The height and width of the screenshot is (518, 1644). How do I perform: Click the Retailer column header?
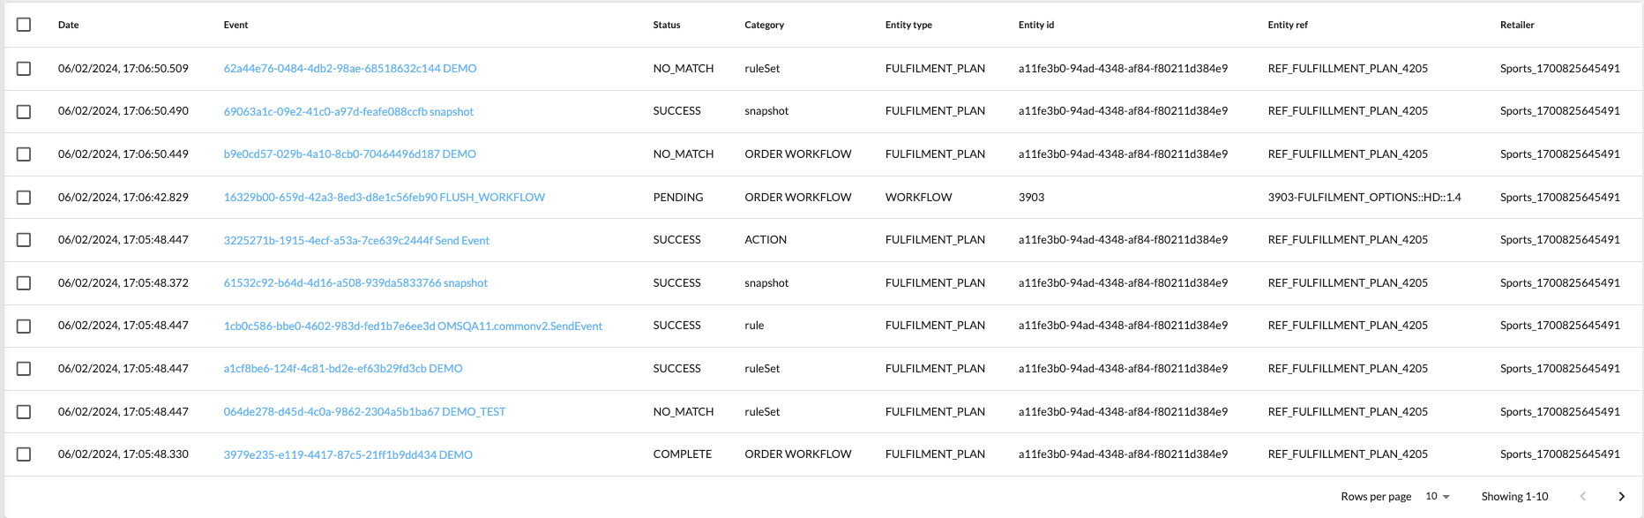pos(1517,25)
